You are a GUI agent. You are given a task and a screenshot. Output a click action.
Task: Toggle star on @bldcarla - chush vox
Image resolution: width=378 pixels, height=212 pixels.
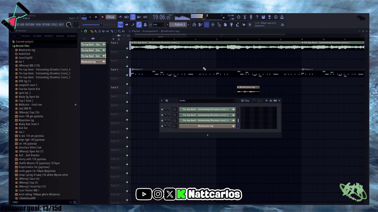click(x=75, y=105)
